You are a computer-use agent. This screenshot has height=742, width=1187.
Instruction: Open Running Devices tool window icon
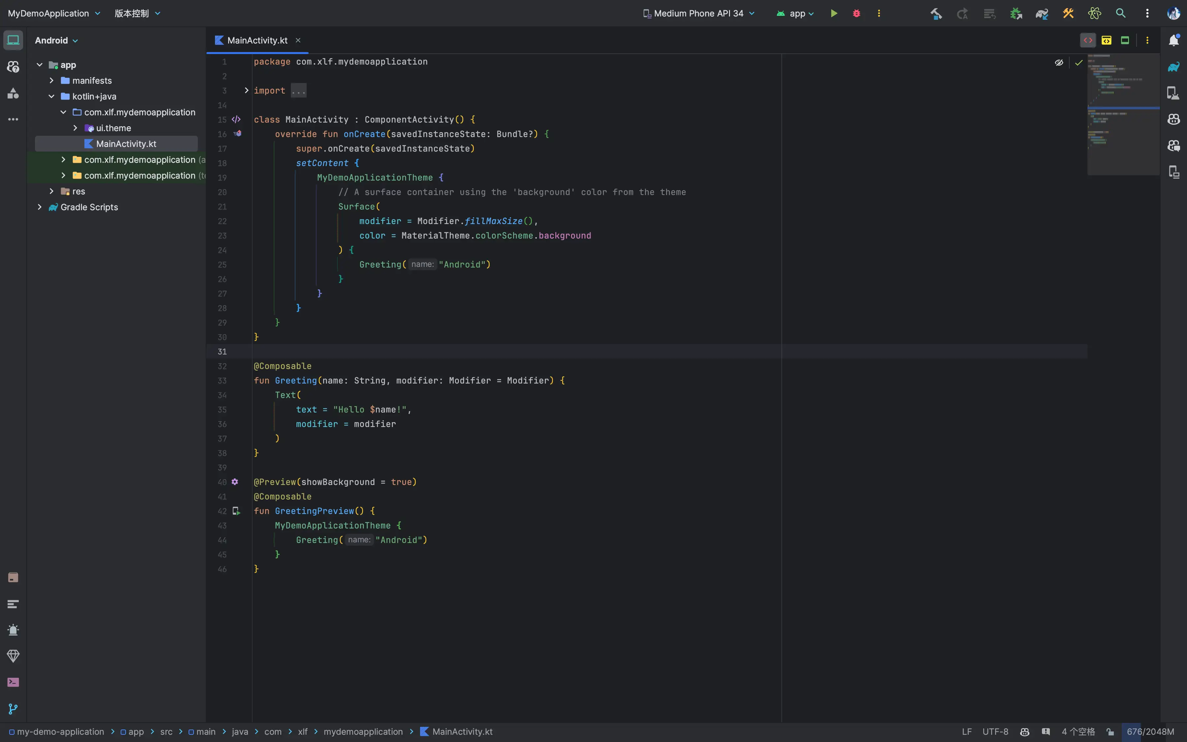1174,172
